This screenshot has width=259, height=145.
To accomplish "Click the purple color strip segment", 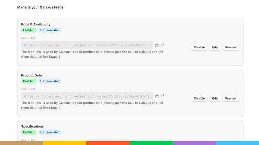I will 194,143.
